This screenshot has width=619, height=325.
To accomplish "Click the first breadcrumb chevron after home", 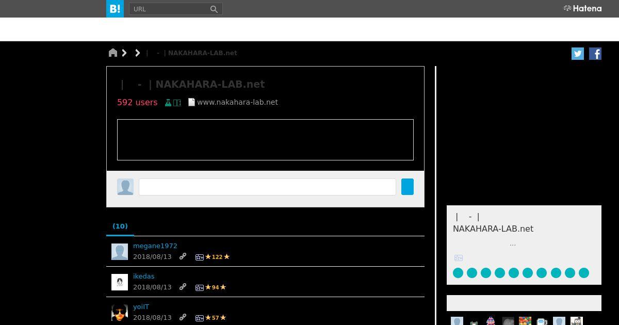I will click(124, 53).
